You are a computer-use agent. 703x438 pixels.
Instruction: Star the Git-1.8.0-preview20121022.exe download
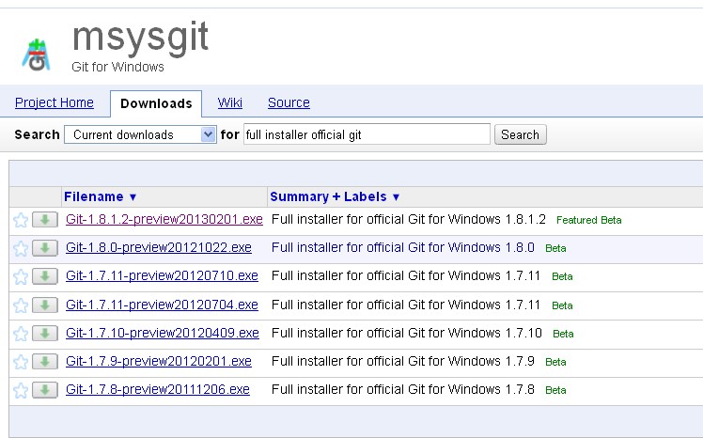(x=21, y=248)
